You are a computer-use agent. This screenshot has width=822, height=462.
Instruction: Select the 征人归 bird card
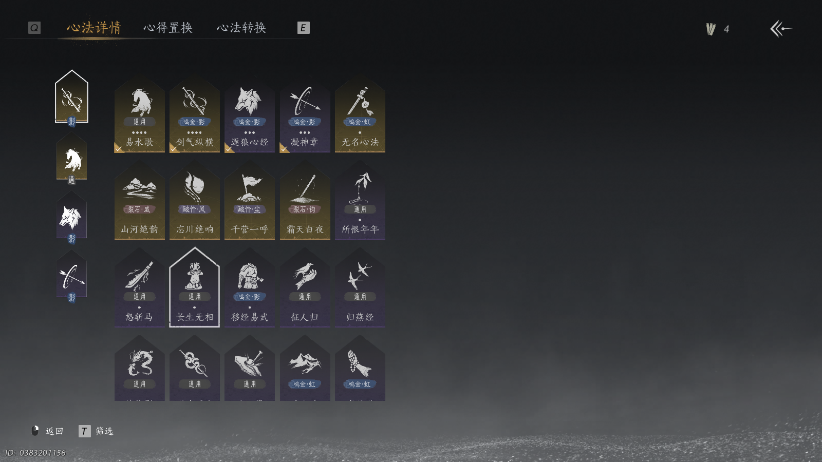pyautogui.click(x=305, y=288)
